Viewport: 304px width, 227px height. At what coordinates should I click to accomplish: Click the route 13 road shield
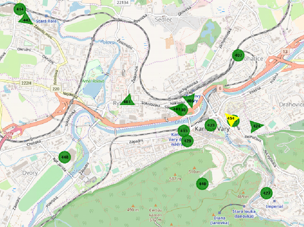[285, 52]
